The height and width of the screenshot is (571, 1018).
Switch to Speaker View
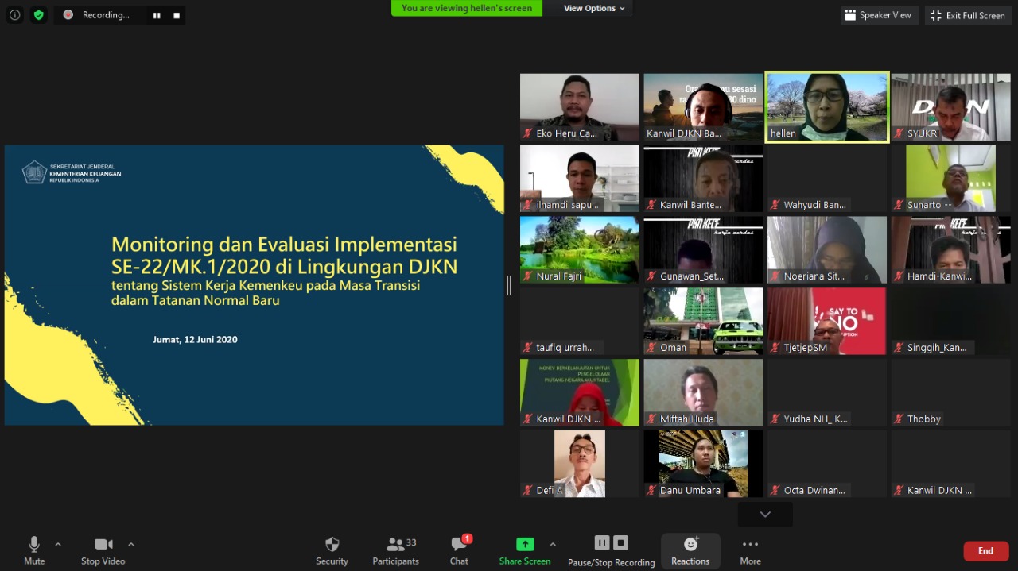click(x=879, y=15)
